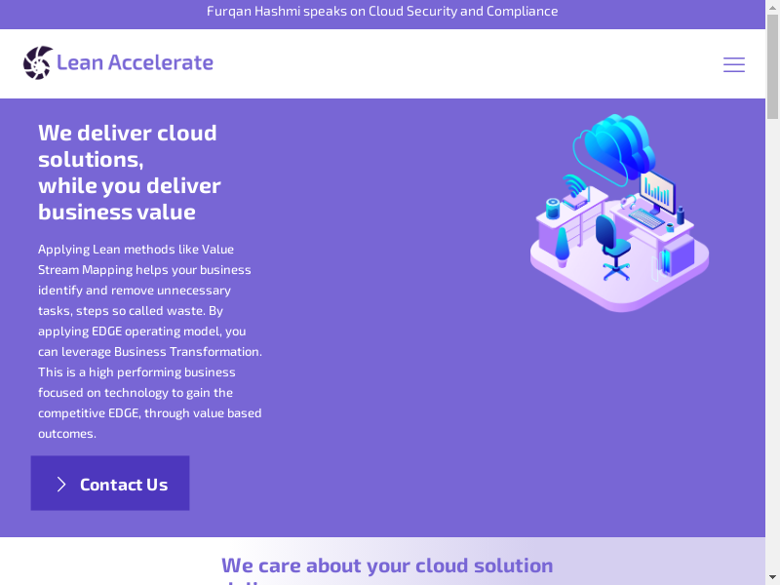Click the 'We deliver cloud solutions' headline

point(129,172)
